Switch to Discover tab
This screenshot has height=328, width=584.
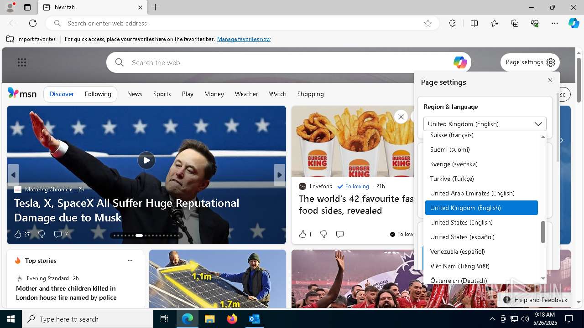[62, 94]
